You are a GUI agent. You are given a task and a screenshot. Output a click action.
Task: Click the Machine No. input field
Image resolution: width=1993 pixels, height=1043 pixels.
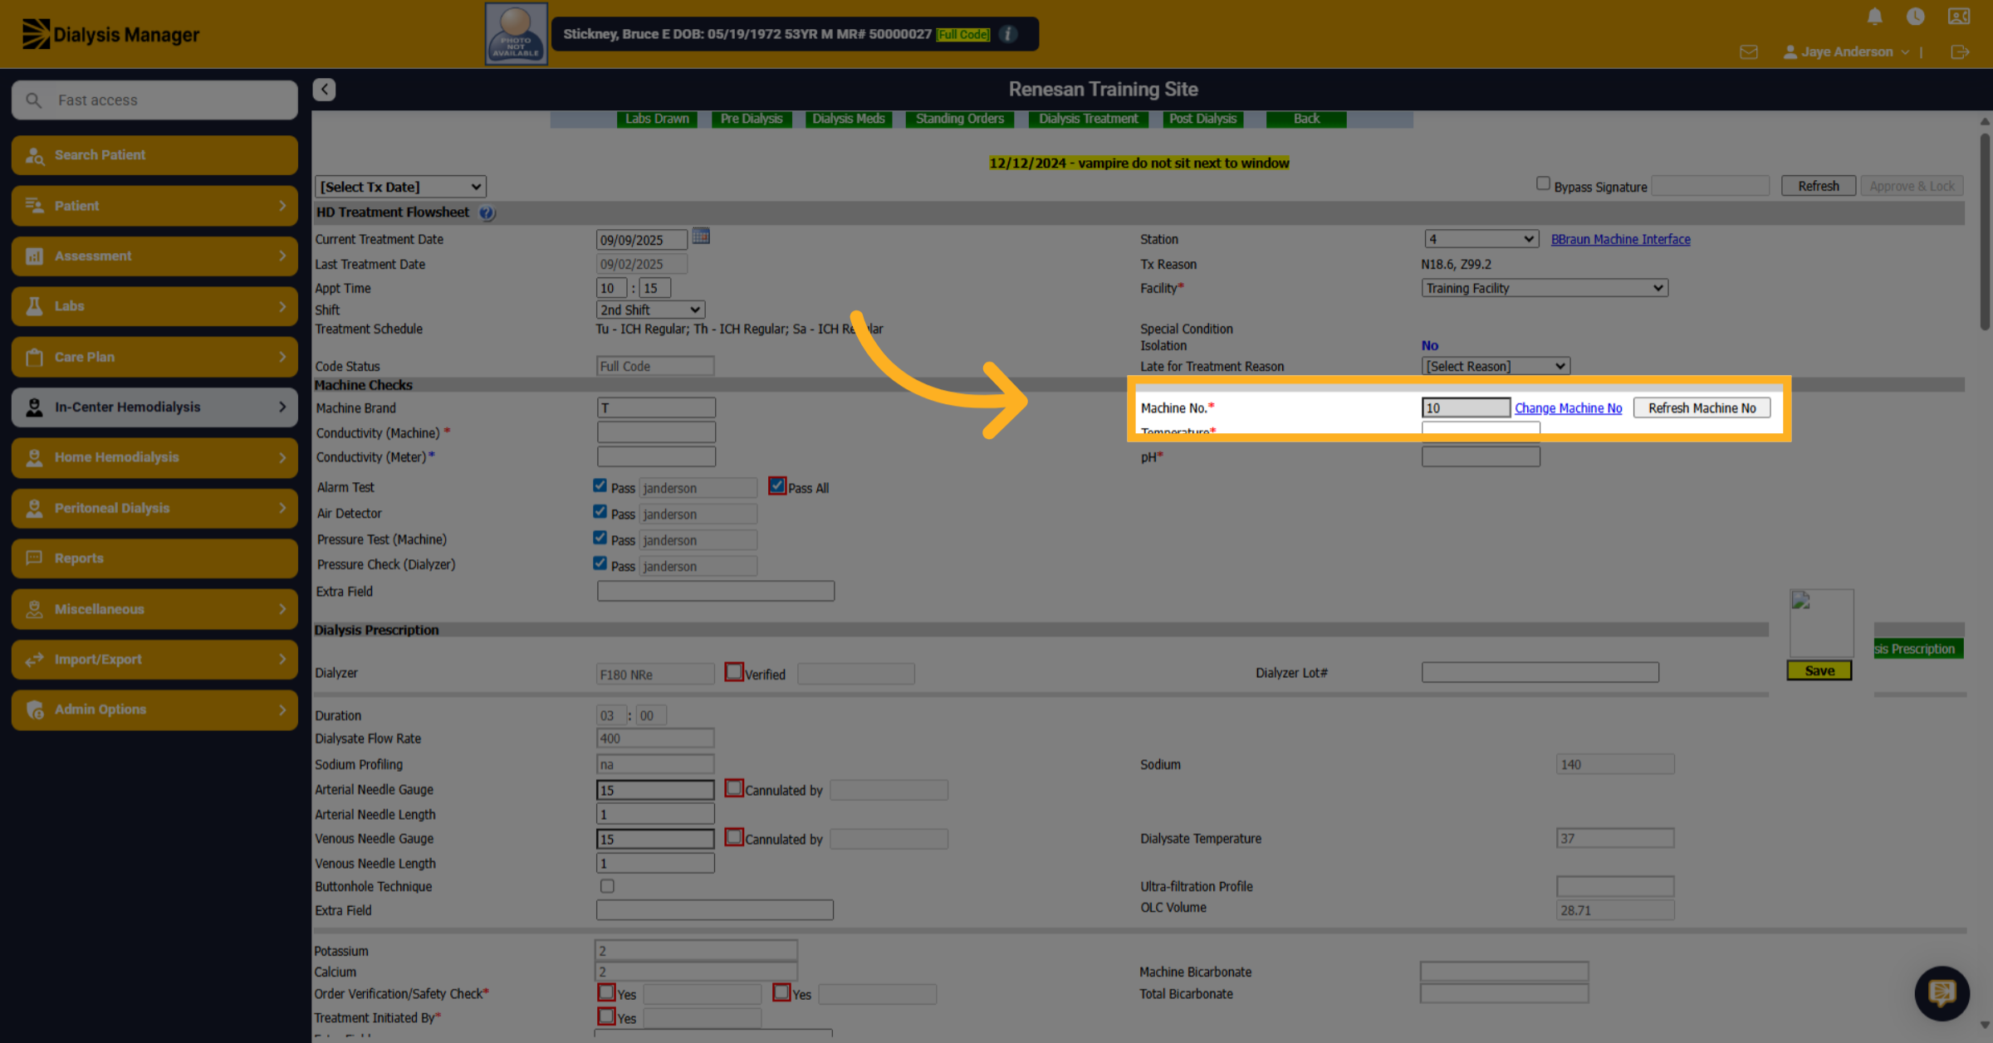click(1466, 407)
